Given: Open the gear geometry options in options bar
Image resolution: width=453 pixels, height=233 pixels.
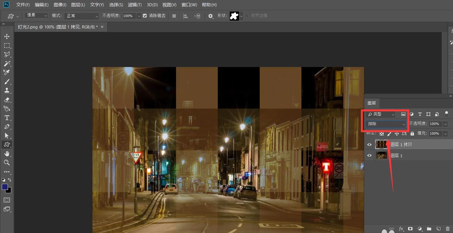Looking at the screenshot, I should (x=211, y=16).
